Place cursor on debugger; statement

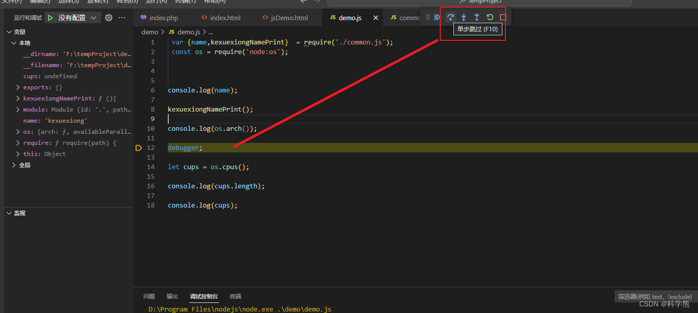tap(185, 148)
